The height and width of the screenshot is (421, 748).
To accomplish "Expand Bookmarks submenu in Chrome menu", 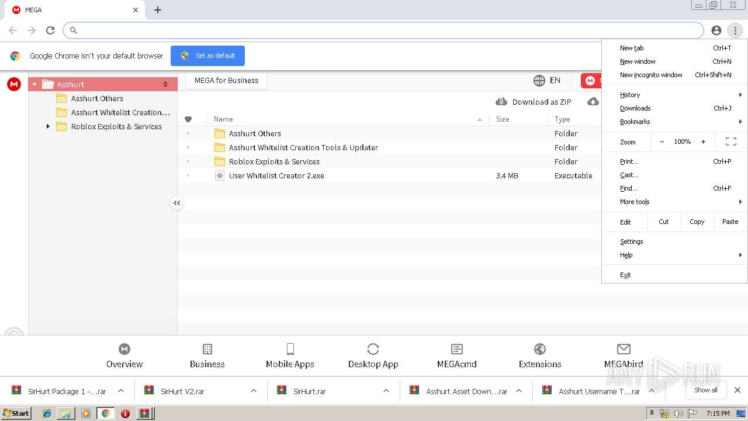I will (x=674, y=122).
